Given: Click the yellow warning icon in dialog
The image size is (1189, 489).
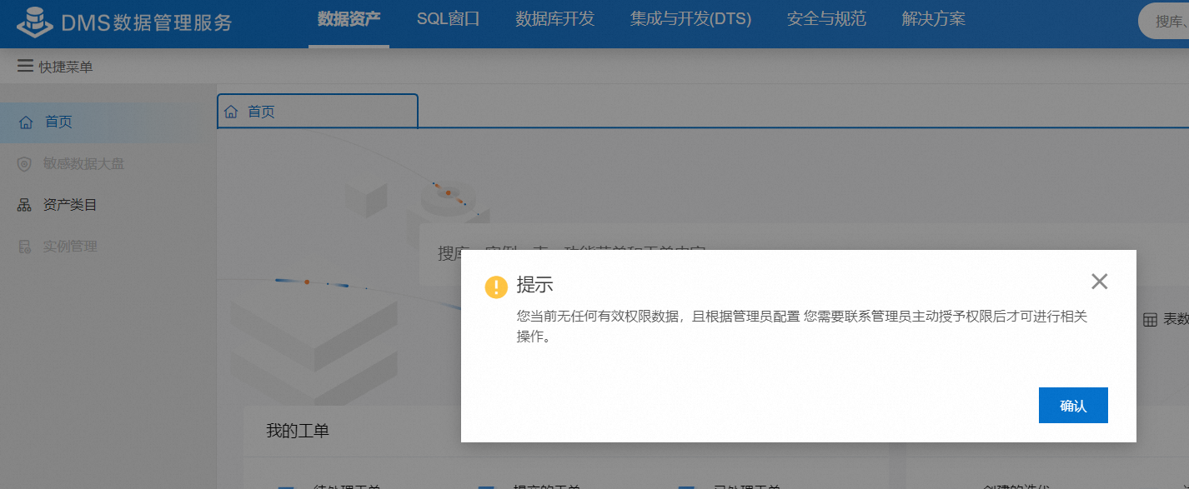Looking at the screenshot, I should coord(496,287).
